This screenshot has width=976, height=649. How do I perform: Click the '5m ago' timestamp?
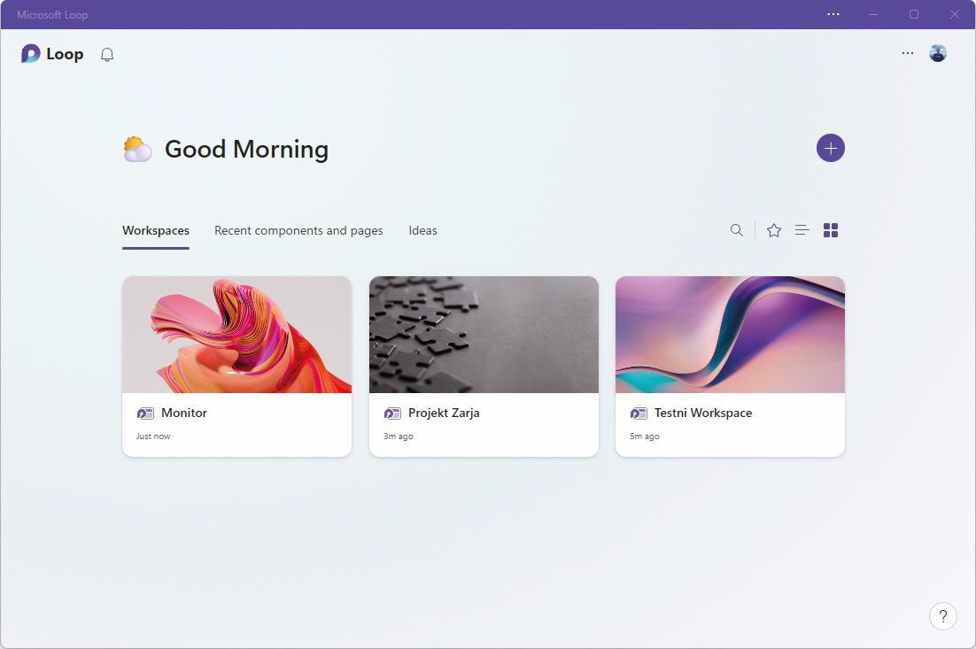tap(644, 437)
